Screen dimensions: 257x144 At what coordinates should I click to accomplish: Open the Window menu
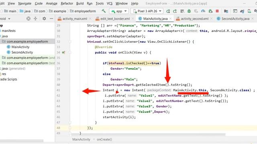pyautogui.click(x=121, y=3)
